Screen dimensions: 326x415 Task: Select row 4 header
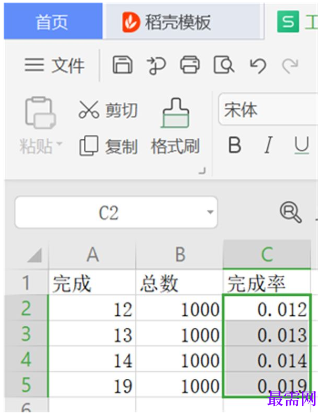(26, 359)
